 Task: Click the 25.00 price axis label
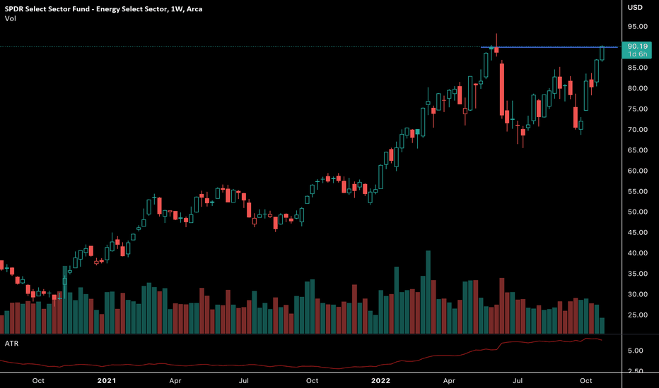coord(638,315)
